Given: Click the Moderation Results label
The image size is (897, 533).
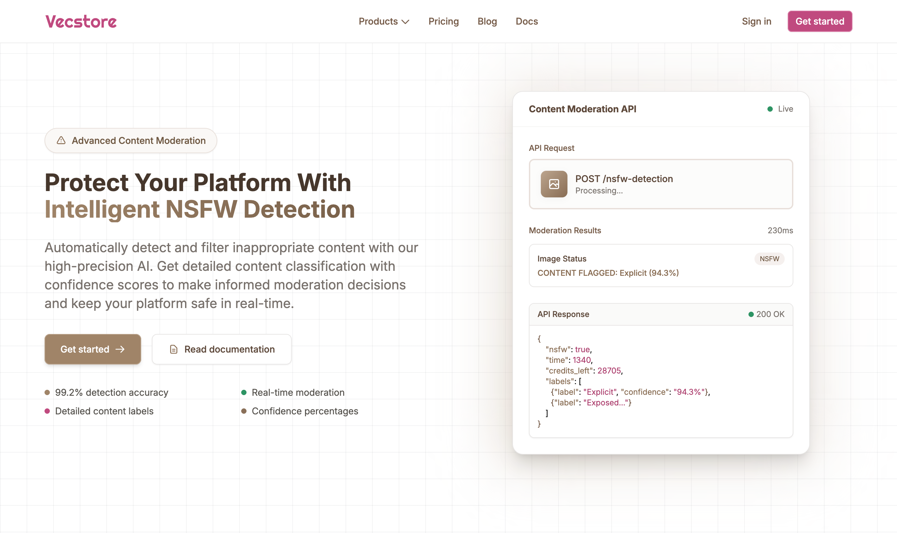Looking at the screenshot, I should (564, 230).
